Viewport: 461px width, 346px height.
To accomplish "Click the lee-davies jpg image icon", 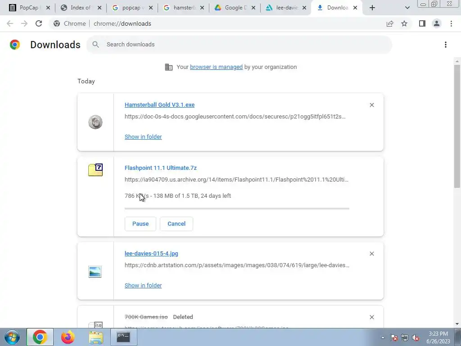I will (95, 272).
